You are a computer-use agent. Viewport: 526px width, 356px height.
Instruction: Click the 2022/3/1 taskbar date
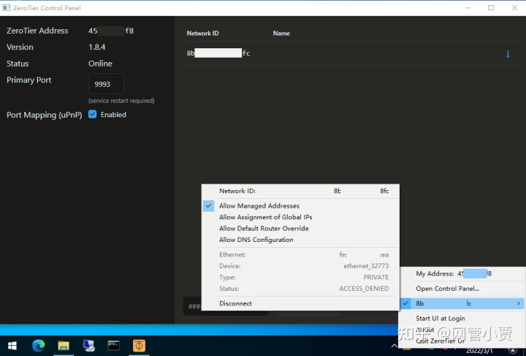point(479,351)
